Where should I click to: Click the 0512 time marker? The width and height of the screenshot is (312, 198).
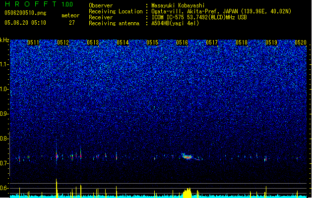[63, 43]
